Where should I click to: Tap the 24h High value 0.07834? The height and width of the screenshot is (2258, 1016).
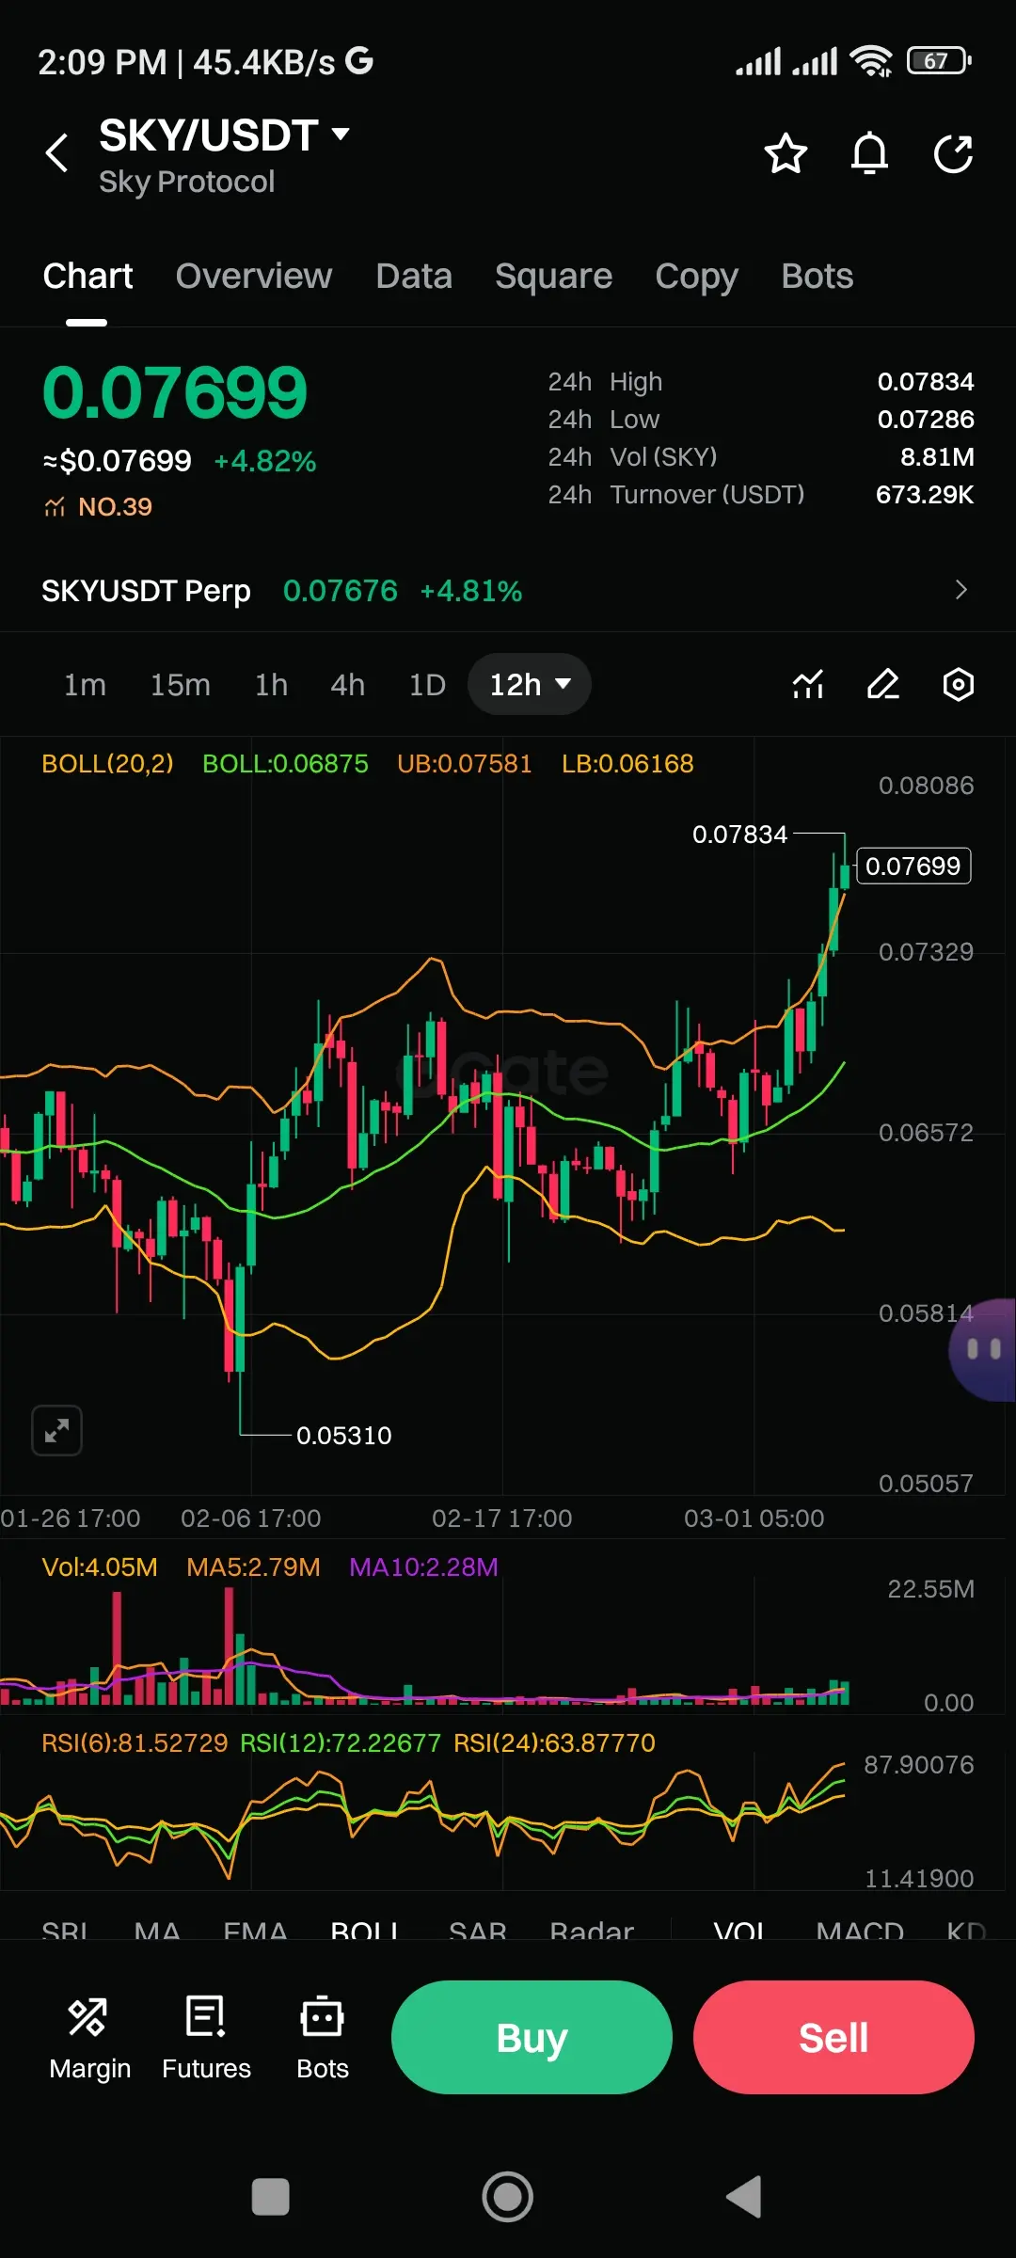(x=926, y=382)
